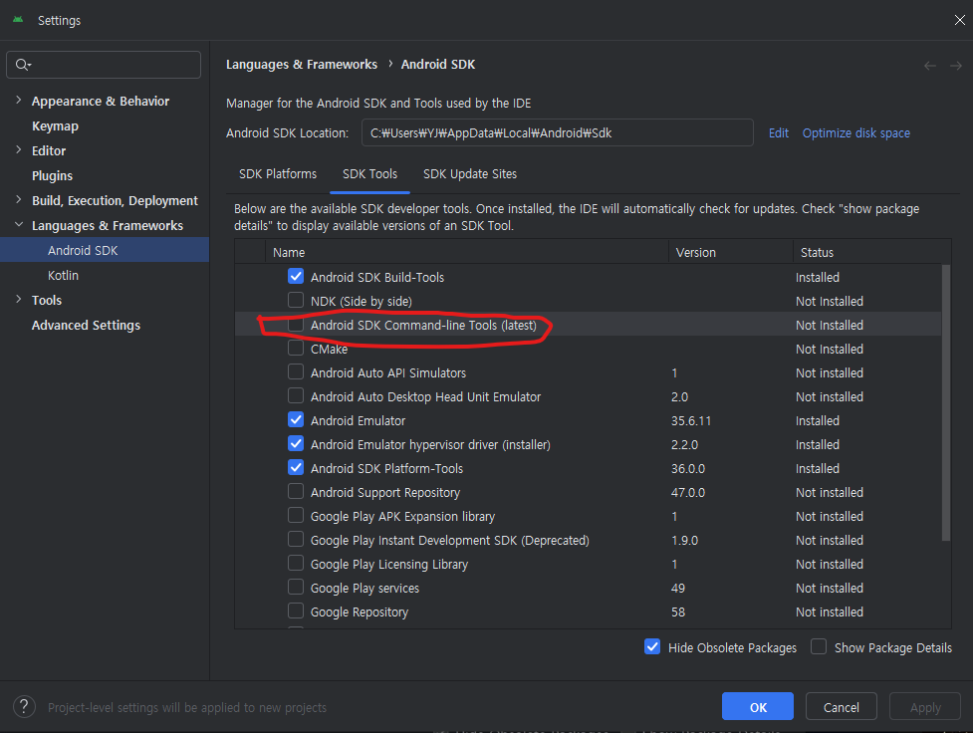Check Google Play APK Expansion library
Image resolution: width=973 pixels, height=733 pixels.
click(296, 515)
